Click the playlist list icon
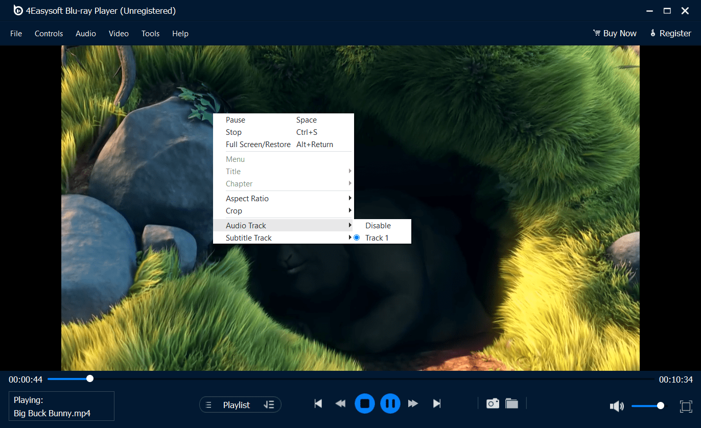This screenshot has width=701, height=428. tap(208, 405)
